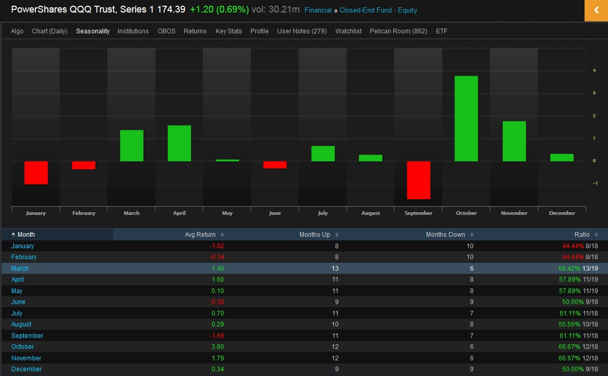Open September link in the table

[27, 336]
